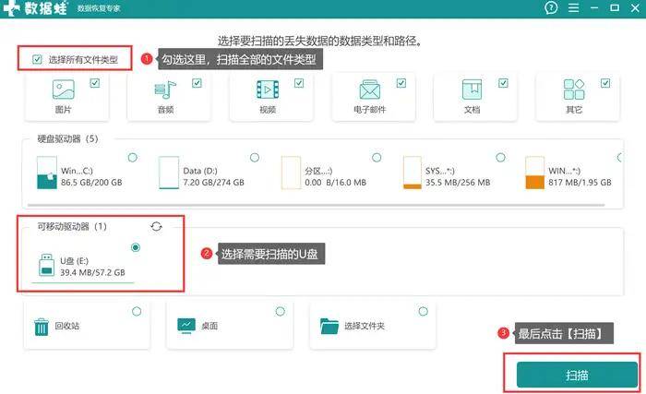Screen dimensions: 646x394
Task: Uncheck the 文档 file type checkbox
Action: (x=504, y=83)
